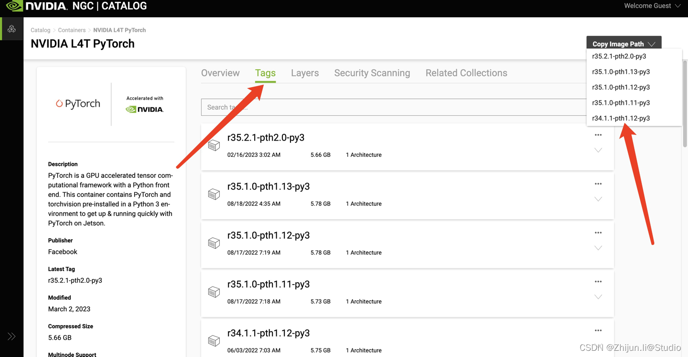Click the 5.75 GB size value

pos(321,350)
